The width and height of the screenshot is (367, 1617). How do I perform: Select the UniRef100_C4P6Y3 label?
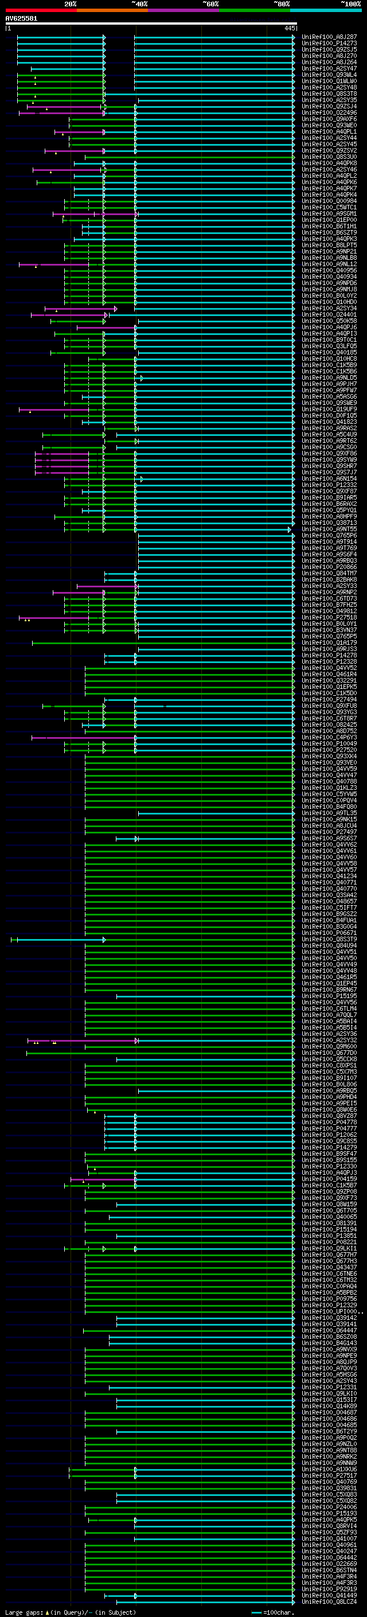click(329, 737)
